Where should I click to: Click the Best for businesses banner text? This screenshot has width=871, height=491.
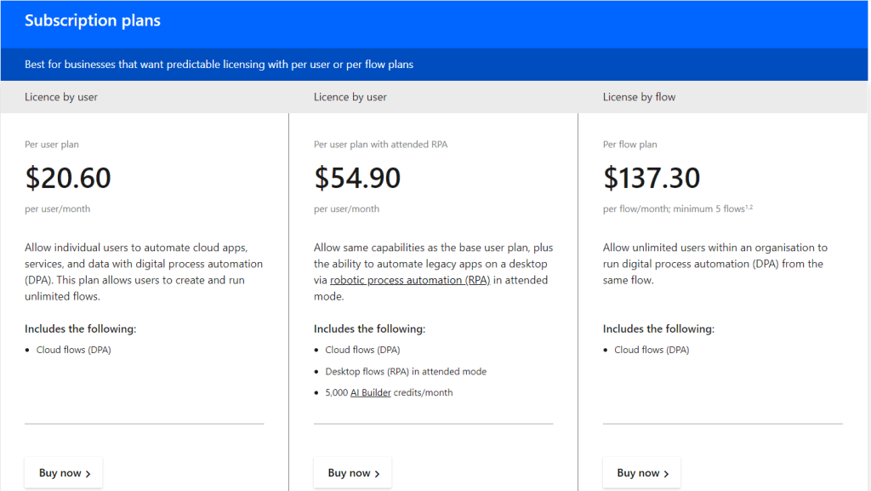click(x=219, y=65)
